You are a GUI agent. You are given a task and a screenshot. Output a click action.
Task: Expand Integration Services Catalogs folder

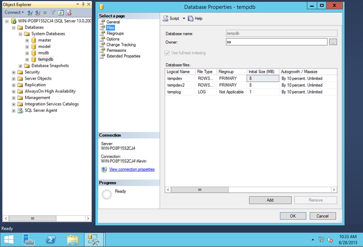[14, 104]
